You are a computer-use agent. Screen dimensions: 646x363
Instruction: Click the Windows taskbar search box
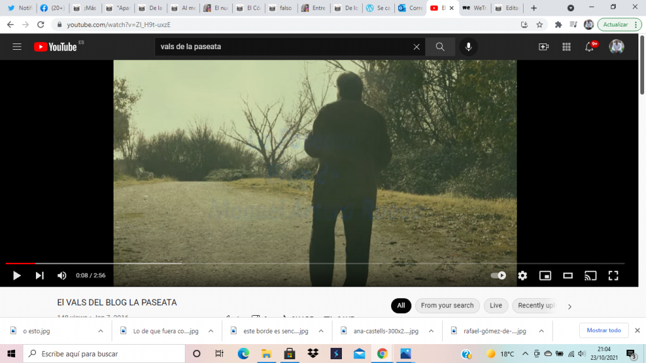click(x=104, y=354)
